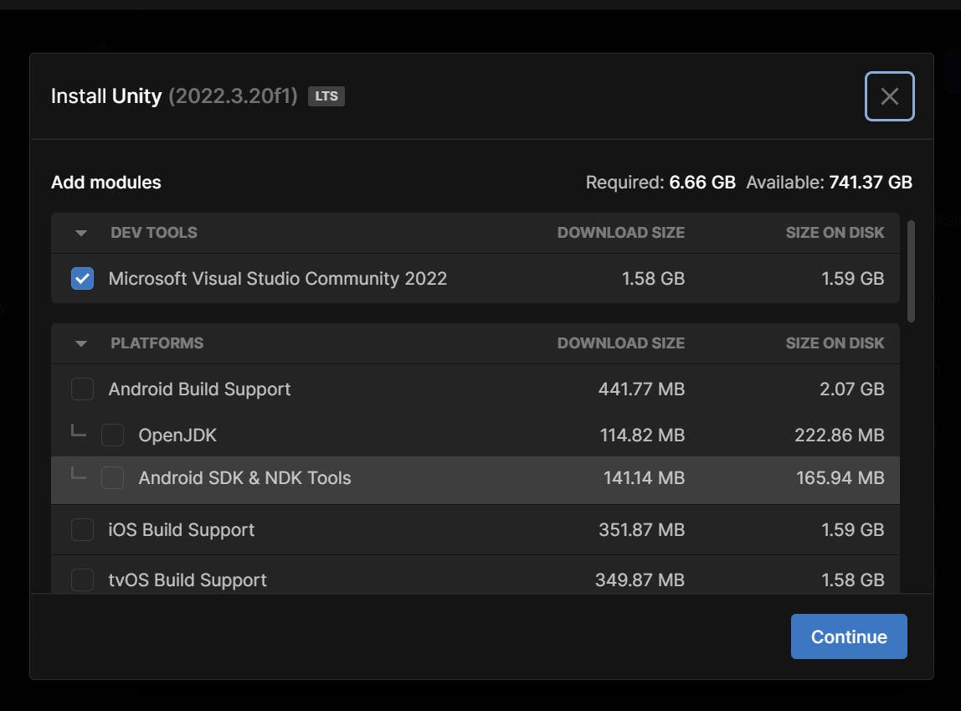Viewport: 961px width, 711px height.
Task: Click the Android SDK & NDK Tools label
Action: click(244, 478)
